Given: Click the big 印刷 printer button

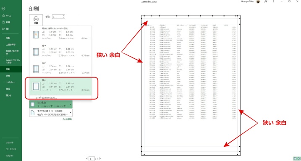Looking at the screenshot, I should (36, 20).
